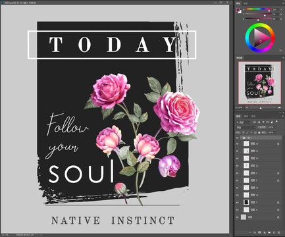Open the new adjustment layer icon
The height and width of the screenshot is (237, 285).
[265, 232]
